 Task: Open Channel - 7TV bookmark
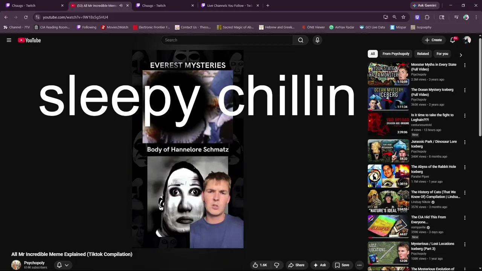tap(16, 27)
